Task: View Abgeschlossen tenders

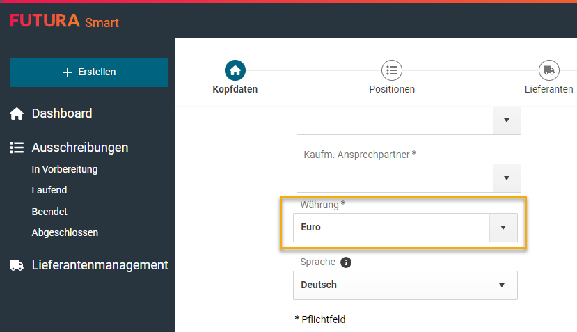Action: coord(65,232)
